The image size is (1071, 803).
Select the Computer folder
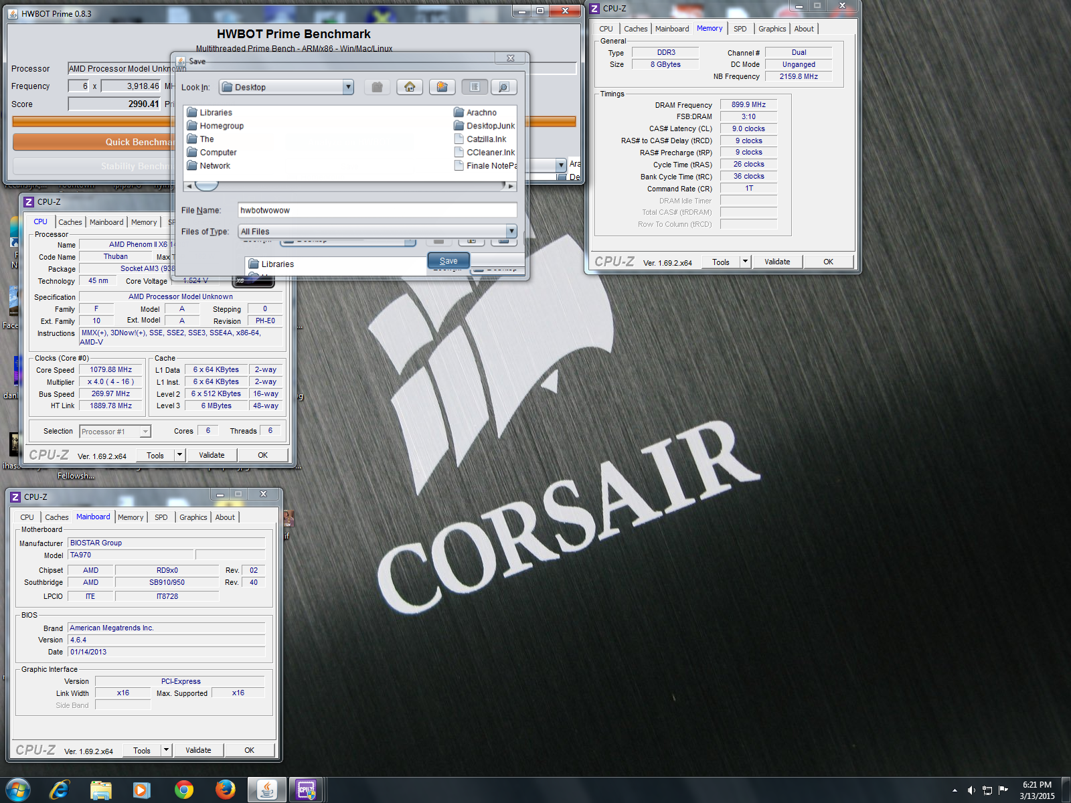point(212,153)
